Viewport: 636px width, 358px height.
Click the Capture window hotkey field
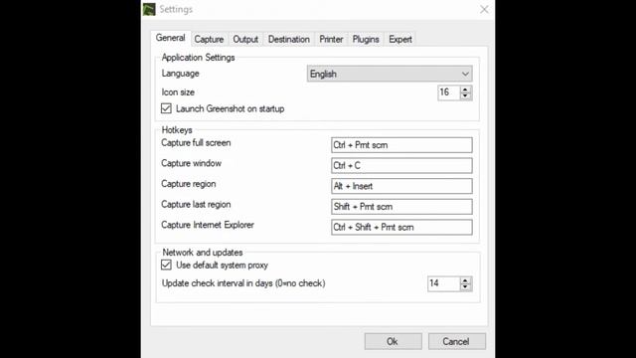(x=401, y=166)
